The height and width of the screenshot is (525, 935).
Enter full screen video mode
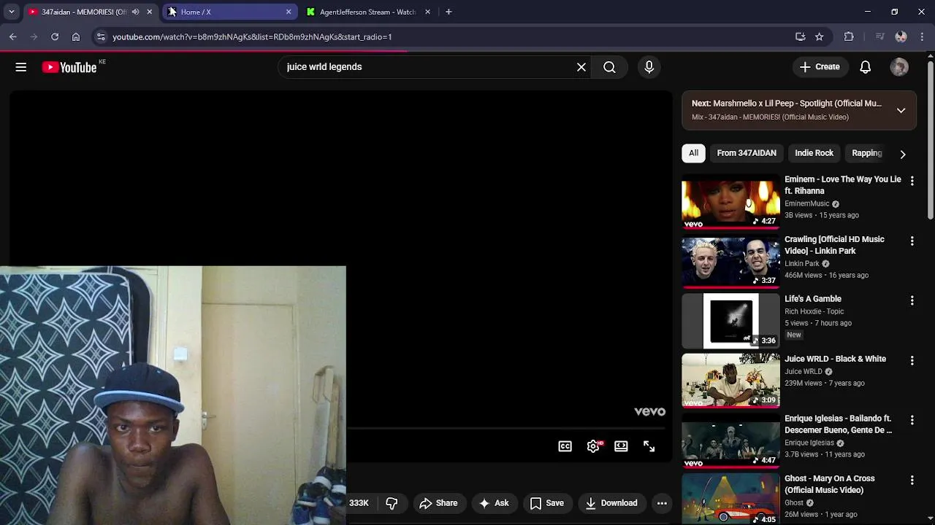[x=649, y=446]
